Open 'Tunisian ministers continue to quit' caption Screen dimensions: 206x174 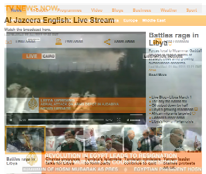click(142, 161)
